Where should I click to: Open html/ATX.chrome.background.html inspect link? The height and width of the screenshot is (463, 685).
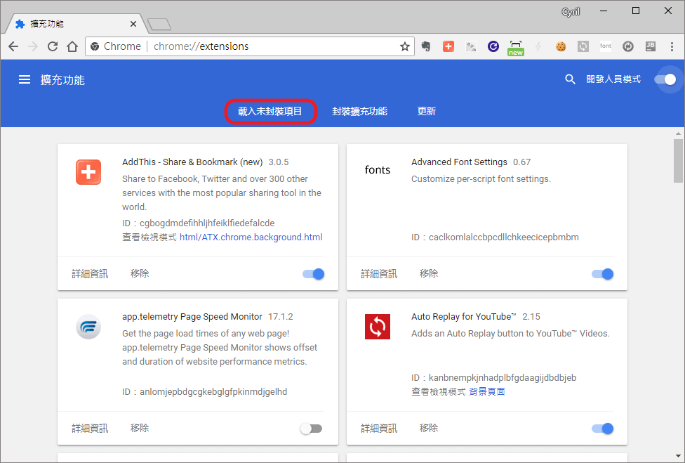click(251, 237)
